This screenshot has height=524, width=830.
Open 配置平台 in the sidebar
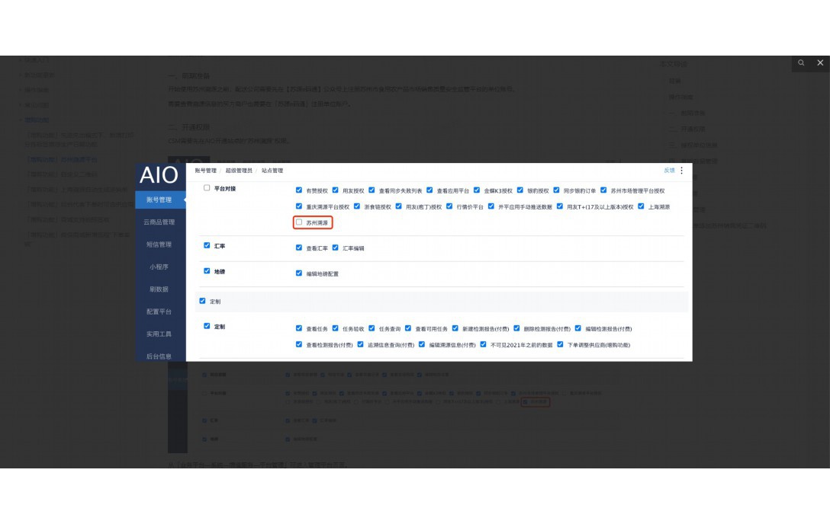tap(159, 312)
